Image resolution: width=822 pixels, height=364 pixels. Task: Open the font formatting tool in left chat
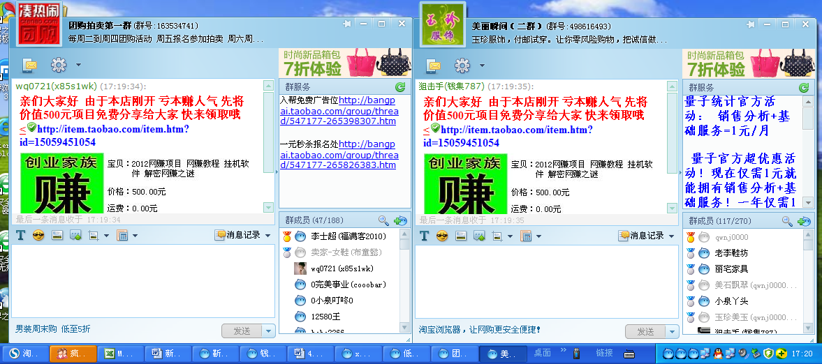click(20, 236)
